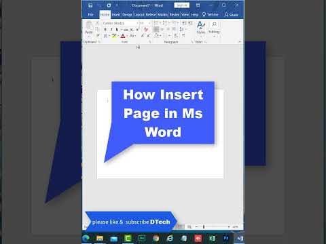Click Increase Indent icon
326x244 pixels.
(x=190, y=23)
